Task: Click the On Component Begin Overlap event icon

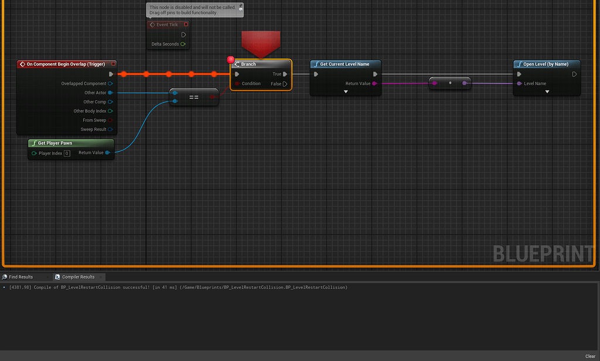Action: point(22,64)
